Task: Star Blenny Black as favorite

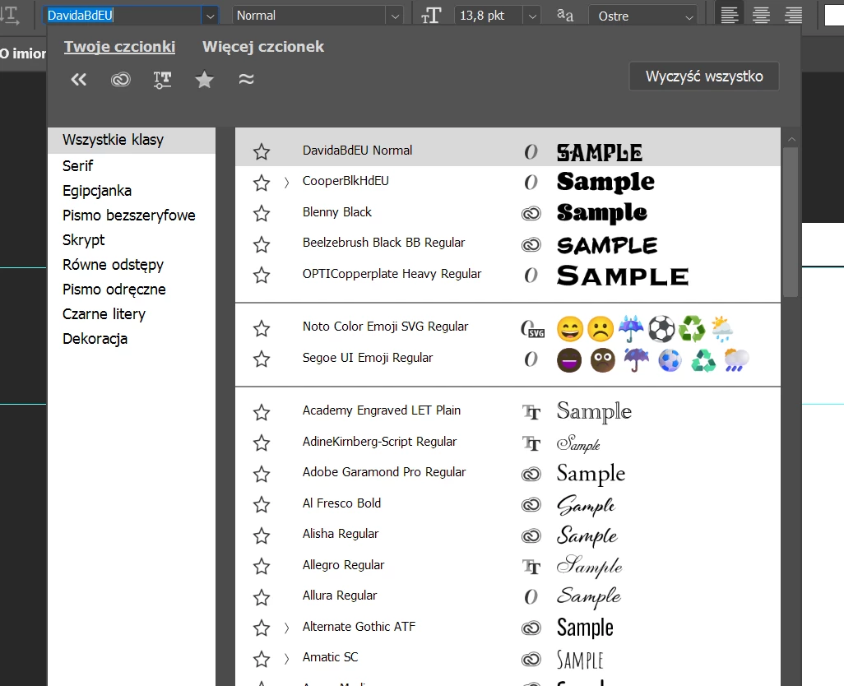Action: [262, 214]
